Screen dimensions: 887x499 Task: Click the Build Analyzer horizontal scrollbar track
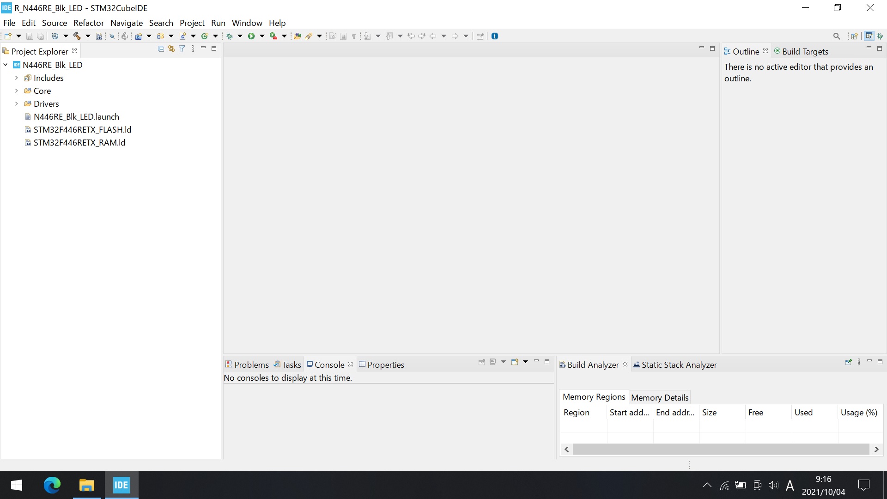721,449
